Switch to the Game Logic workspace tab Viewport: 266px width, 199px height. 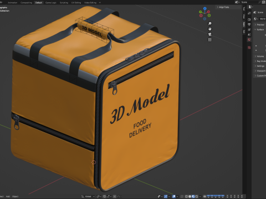coord(51,3)
